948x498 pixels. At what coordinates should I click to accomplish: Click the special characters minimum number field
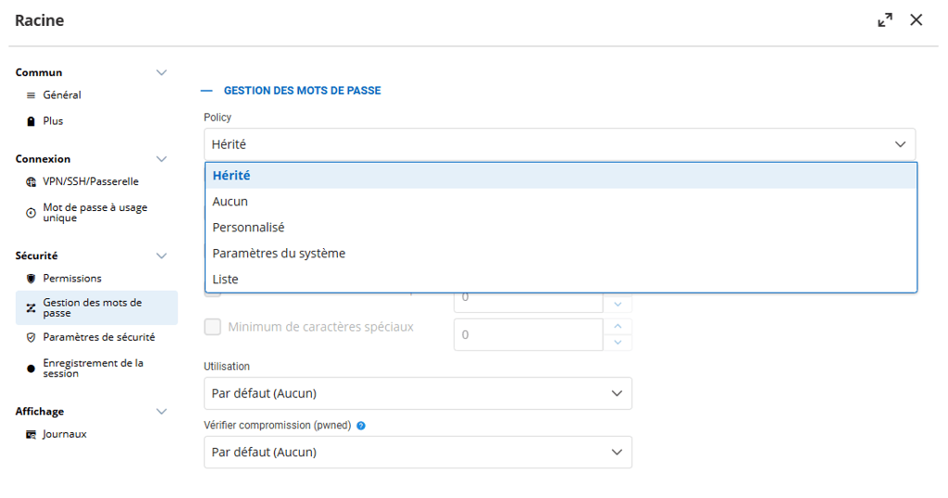click(529, 335)
